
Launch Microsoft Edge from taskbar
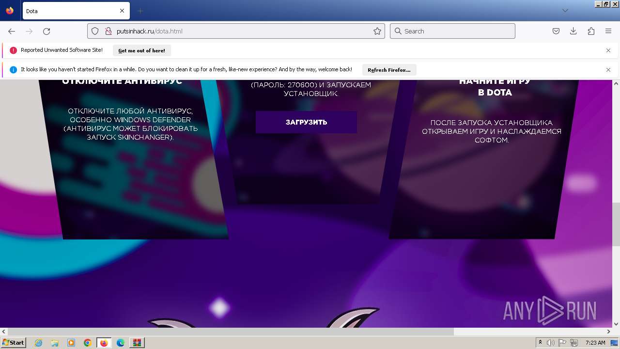[121, 343]
